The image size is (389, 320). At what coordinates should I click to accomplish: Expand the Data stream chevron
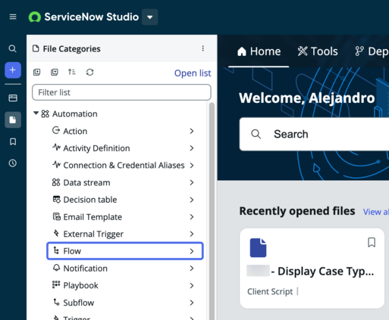[x=192, y=182]
